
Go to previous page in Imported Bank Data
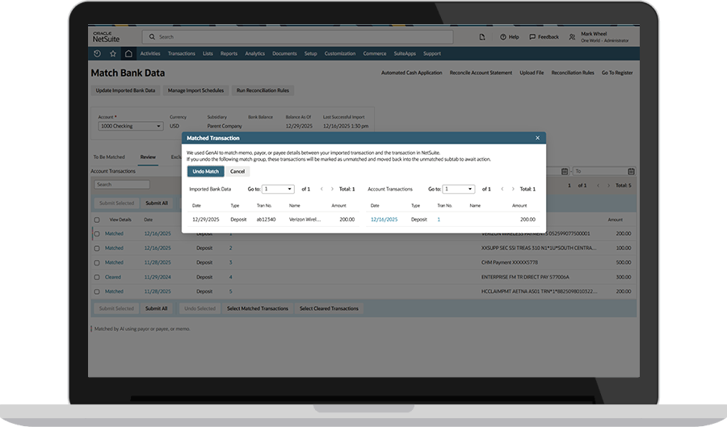click(321, 189)
